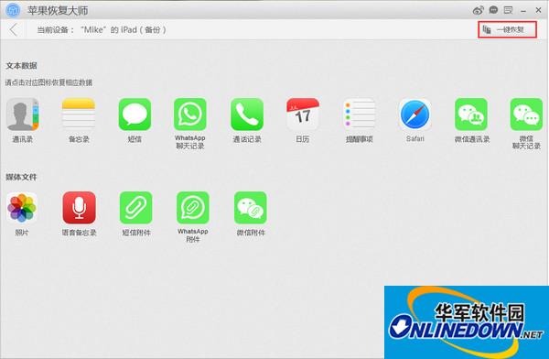Click the chat bubble feedback icon
Image resolution: width=549 pixels, height=359 pixels.
[x=493, y=10]
